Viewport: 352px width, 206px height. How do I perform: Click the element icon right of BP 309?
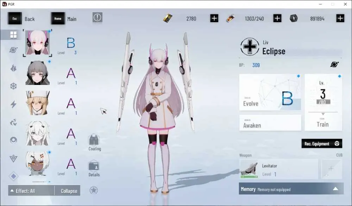tap(334, 65)
